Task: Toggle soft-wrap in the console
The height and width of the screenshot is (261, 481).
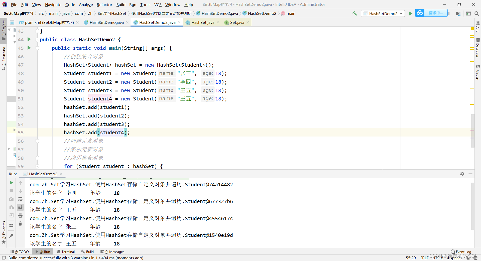Action: (20, 199)
